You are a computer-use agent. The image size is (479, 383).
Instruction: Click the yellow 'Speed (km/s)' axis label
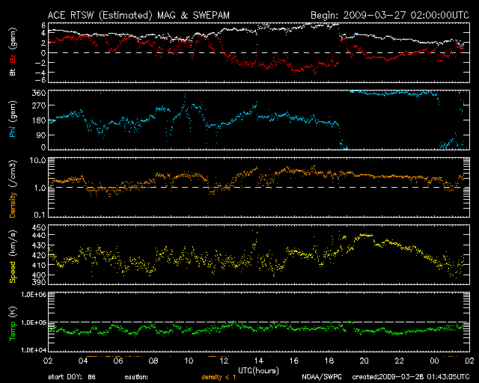13,257
